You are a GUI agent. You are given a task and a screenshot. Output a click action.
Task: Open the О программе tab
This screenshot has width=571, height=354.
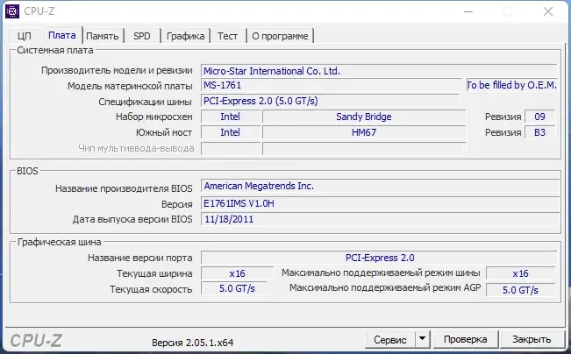click(280, 36)
